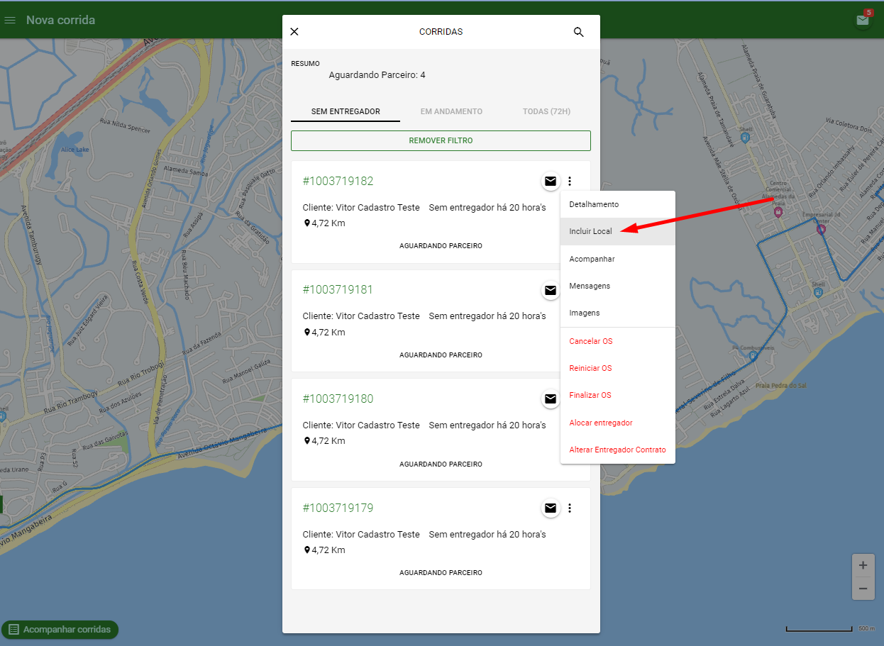Choose Reiniciar OS in the menu
Image resolution: width=884 pixels, height=646 pixels.
(x=618, y=368)
